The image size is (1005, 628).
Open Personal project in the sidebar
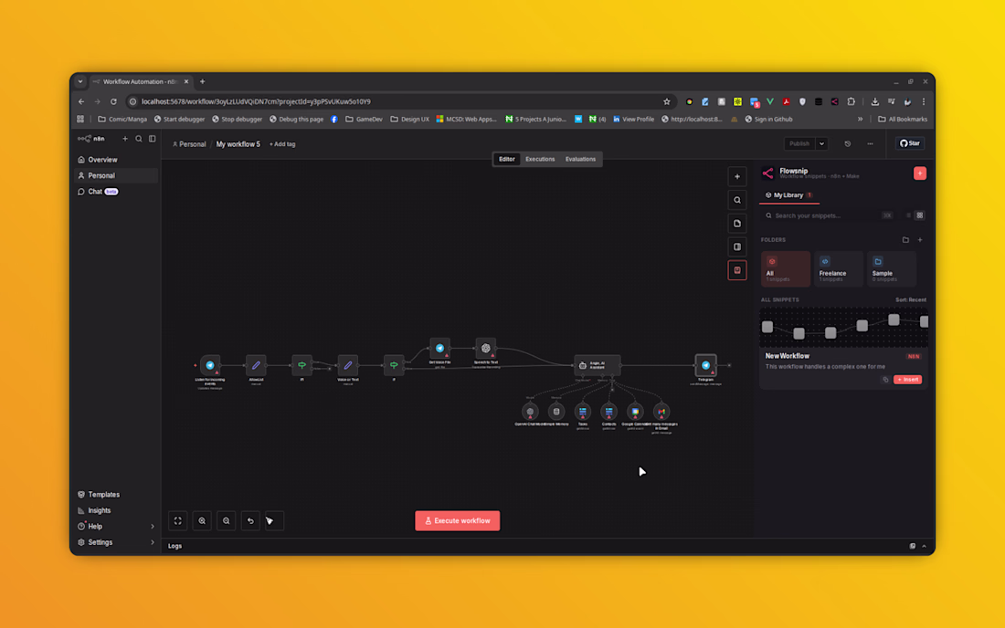[x=115, y=175]
